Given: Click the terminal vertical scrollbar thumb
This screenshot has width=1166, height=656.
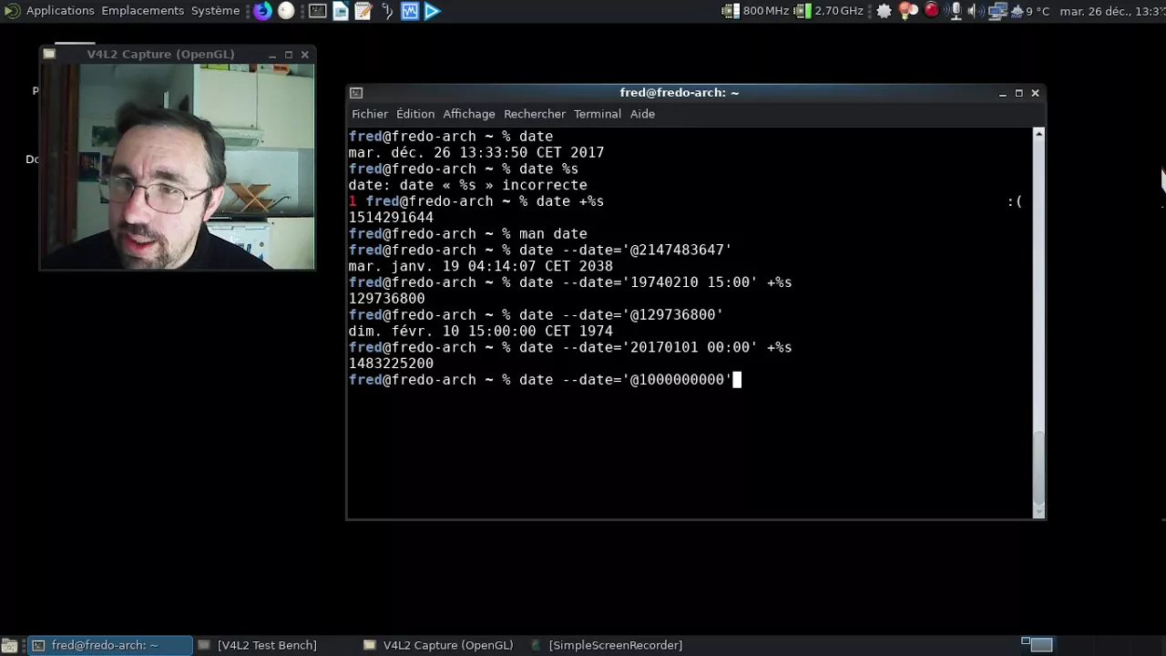Looking at the screenshot, I should (x=1038, y=469).
